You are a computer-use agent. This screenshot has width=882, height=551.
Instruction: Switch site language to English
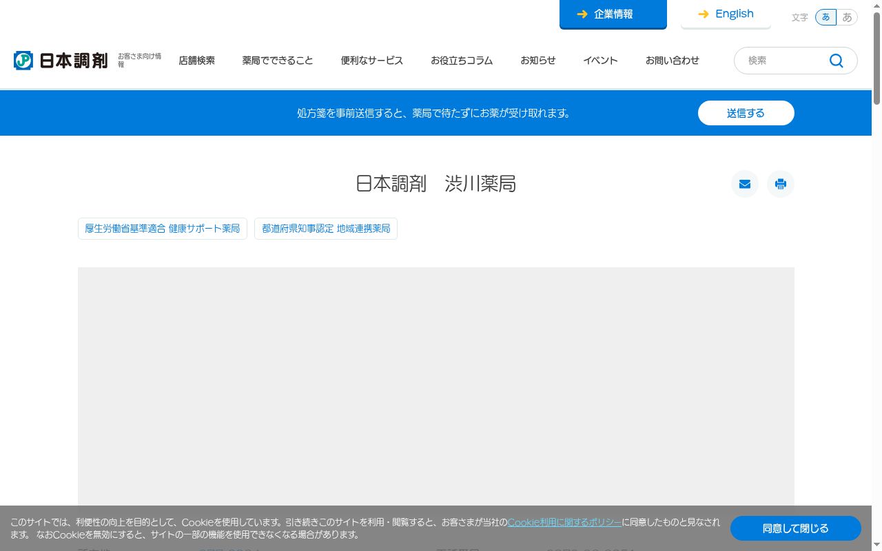click(x=726, y=14)
